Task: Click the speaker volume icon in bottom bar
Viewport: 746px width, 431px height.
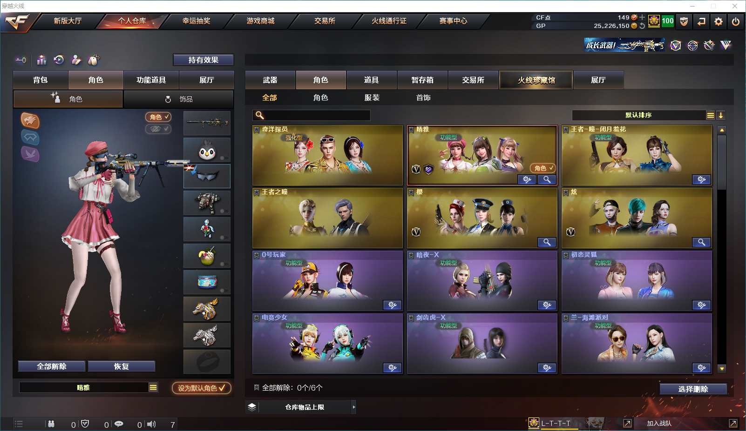Action: (151, 424)
